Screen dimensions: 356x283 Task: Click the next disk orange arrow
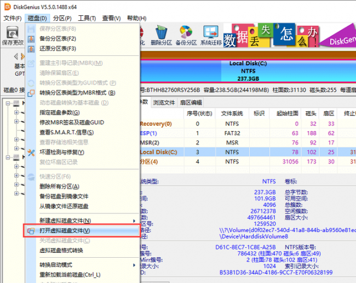pyautogui.click(x=22, y=56)
